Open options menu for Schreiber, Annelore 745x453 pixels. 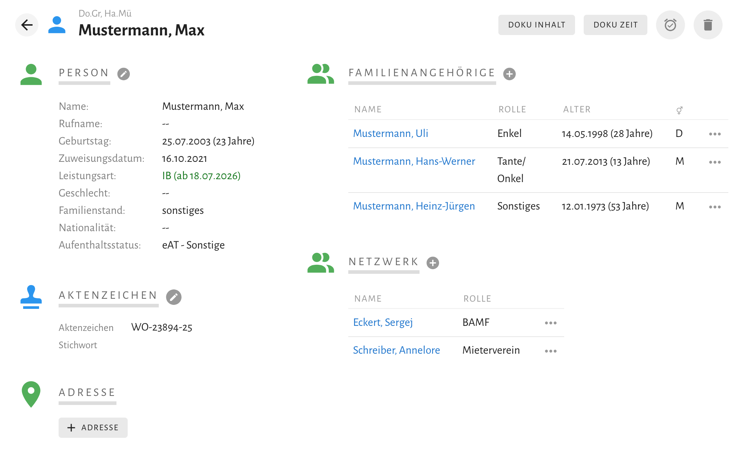pos(551,351)
